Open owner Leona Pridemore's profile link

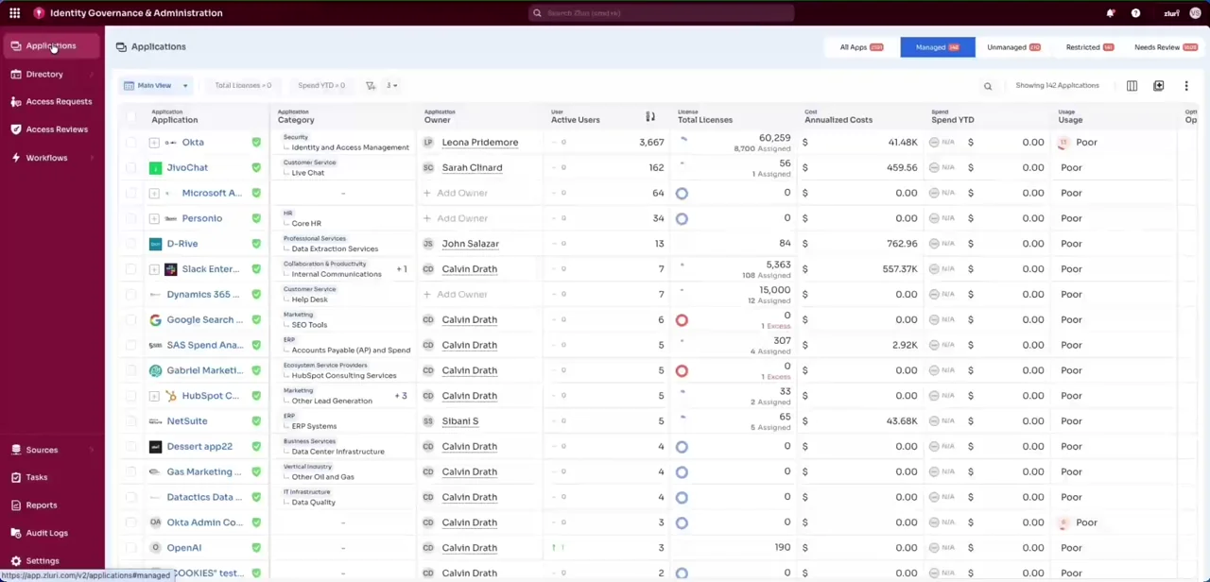(x=480, y=143)
